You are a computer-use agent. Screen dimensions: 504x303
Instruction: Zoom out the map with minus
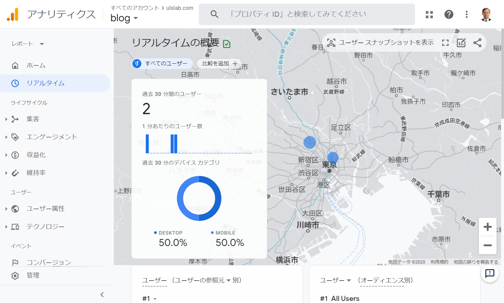[488, 245]
